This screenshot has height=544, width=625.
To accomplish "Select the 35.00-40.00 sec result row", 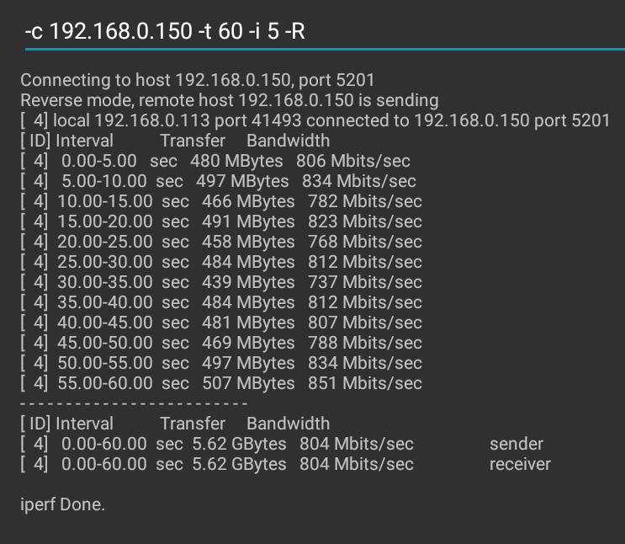I will point(220,302).
